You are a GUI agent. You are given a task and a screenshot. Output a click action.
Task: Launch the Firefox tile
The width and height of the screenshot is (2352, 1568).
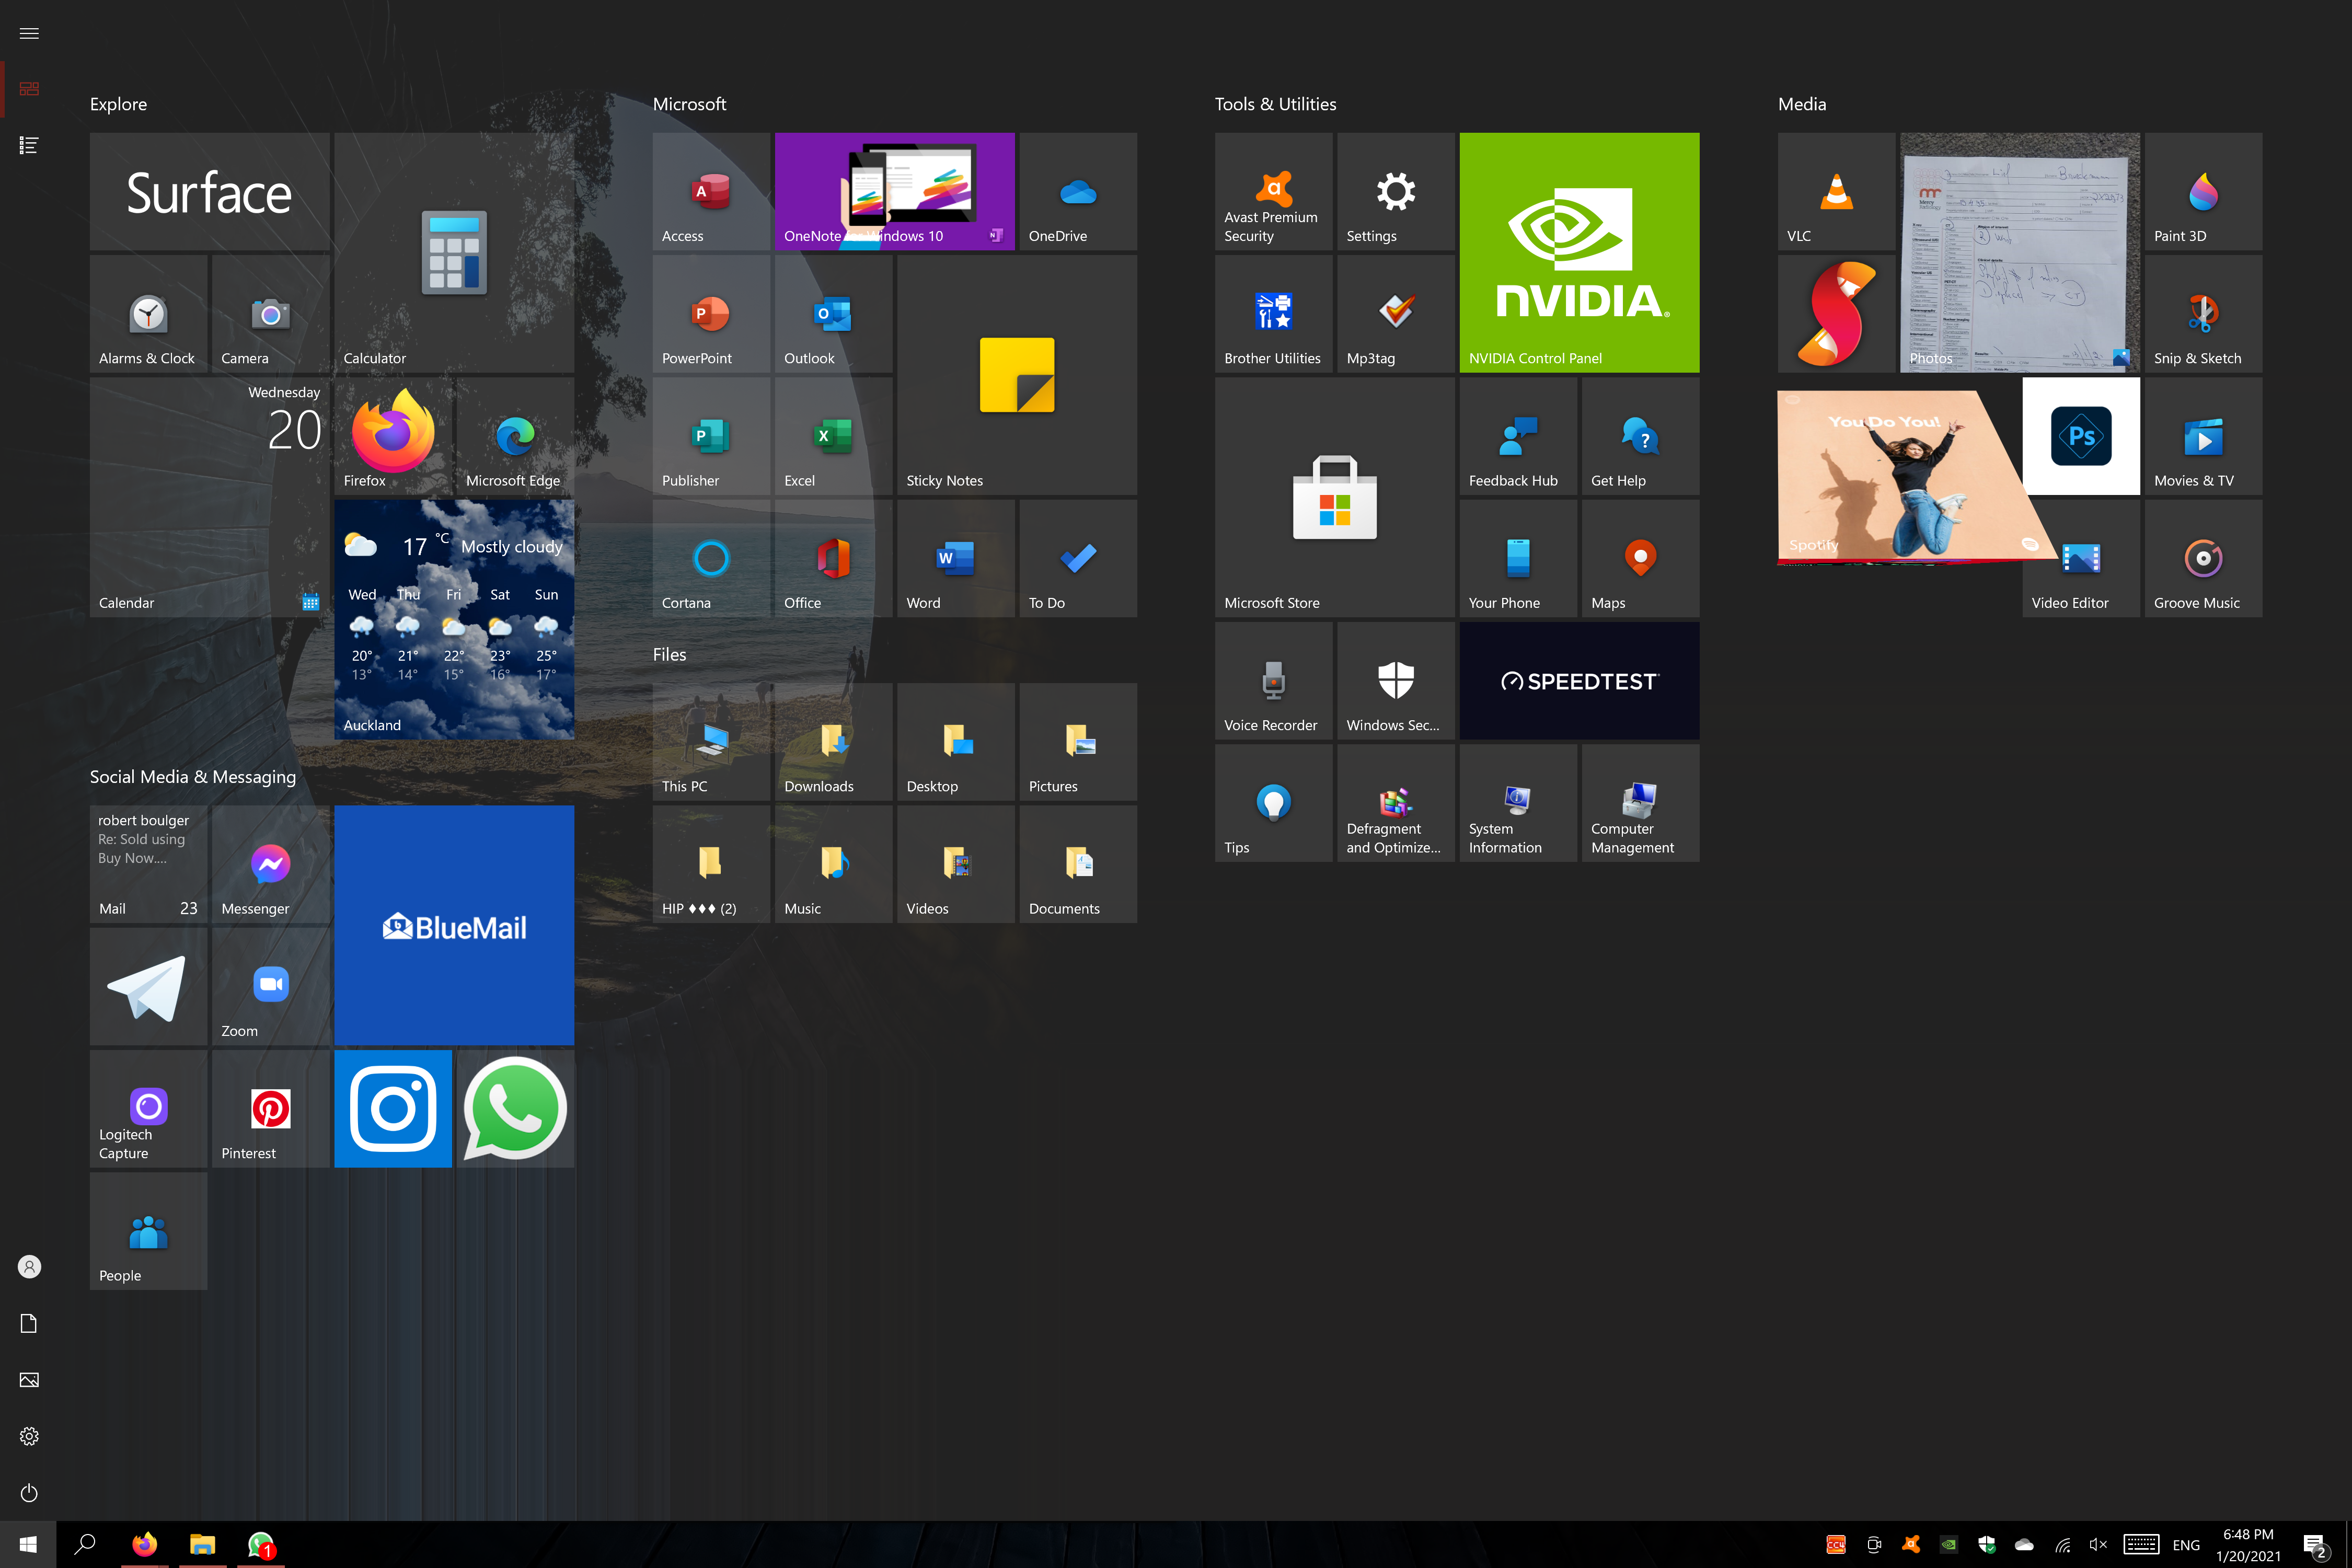coord(393,435)
